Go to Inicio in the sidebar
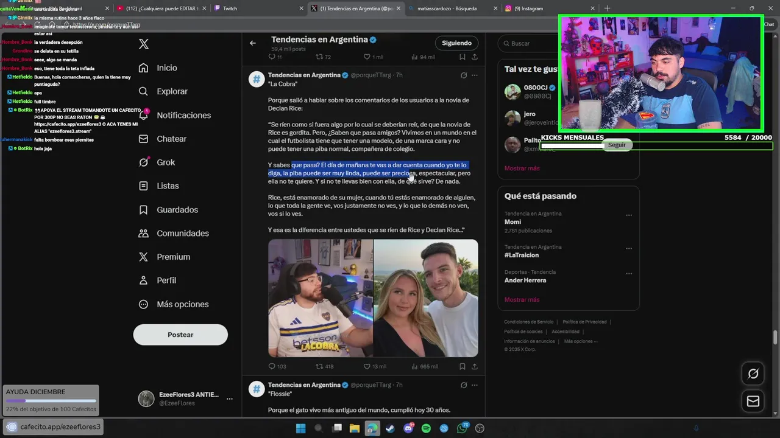Viewport: 780px width, 438px height. (x=158, y=68)
